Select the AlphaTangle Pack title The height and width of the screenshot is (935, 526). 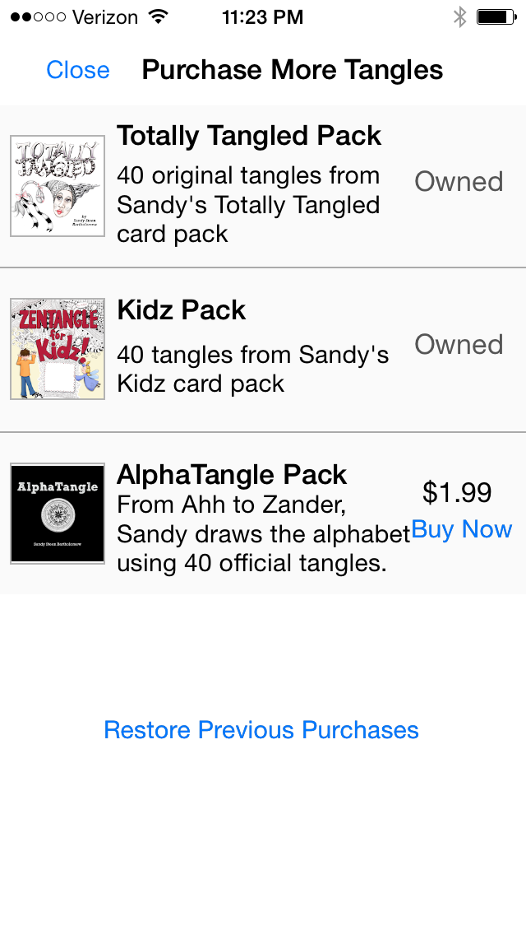(x=232, y=475)
